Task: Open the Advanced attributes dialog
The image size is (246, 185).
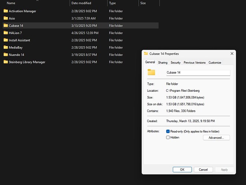Action: pyautogui.click(x=216, y=138)
